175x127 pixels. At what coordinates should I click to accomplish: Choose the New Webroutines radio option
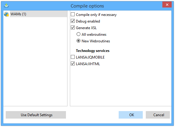(x=78, y=41)
